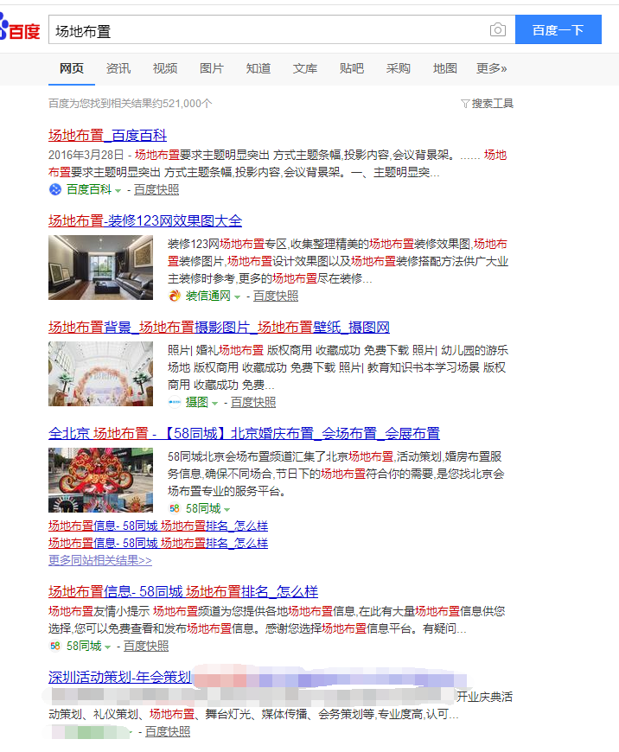This screenshot has width=619, height=752.
Task: Open 全北京 场地布置 58同城 result
Action: coord(244,434)
